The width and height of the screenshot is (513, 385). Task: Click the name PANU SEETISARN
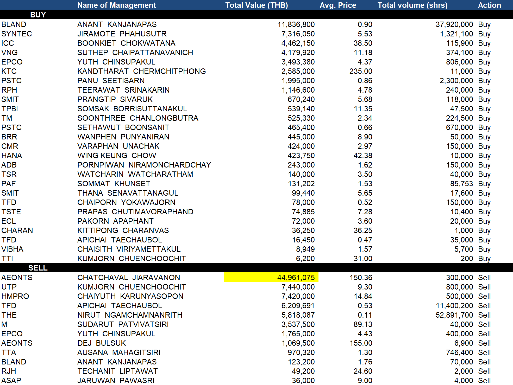[x=111, y=81]
